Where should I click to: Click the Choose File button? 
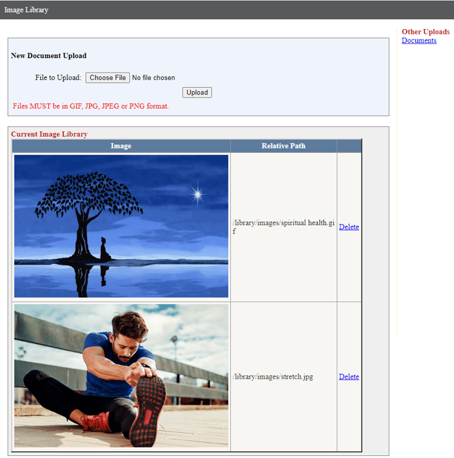(x=108, y=78)
